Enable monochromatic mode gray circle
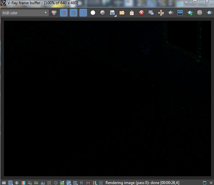 click(103, 13)
